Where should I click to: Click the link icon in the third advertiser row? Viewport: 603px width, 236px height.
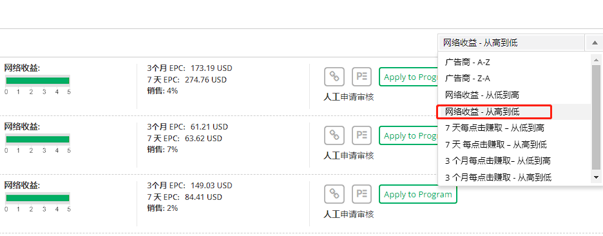pyautogui.click(x=334, y=194)
